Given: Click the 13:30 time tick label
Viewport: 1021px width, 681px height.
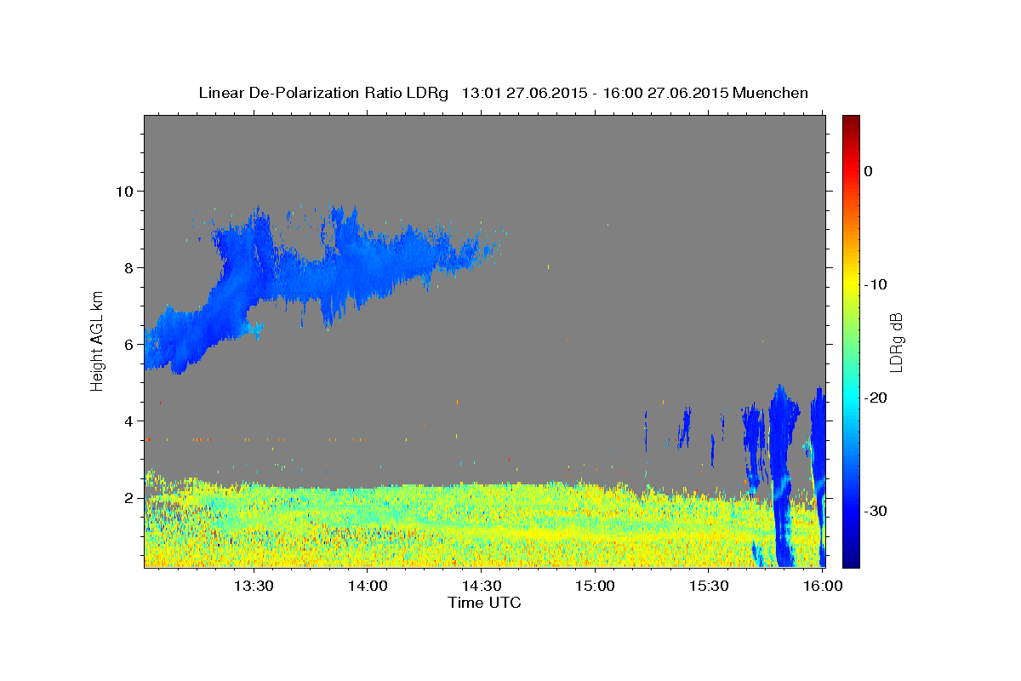Looking at the screenshot, I should [253, 586].
